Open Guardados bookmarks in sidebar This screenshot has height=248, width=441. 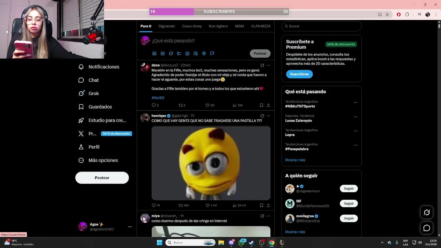(95, 107)
